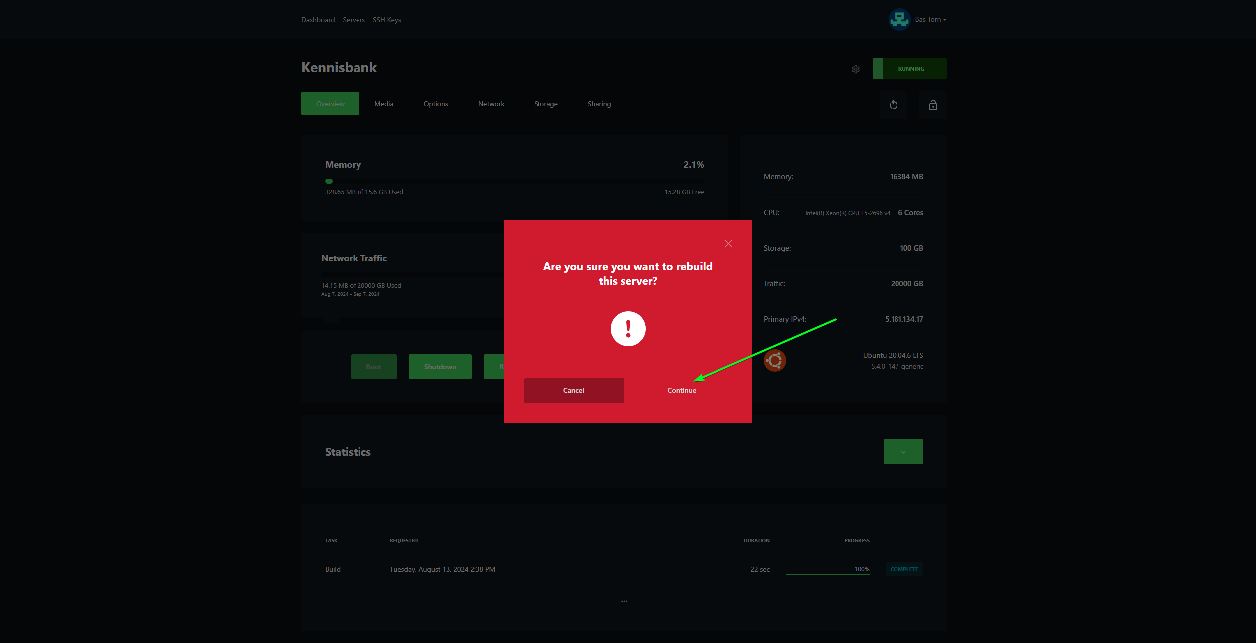Click the ellipsis under task list
Screen dimensions: 1256x643
[x=624, y=601]
